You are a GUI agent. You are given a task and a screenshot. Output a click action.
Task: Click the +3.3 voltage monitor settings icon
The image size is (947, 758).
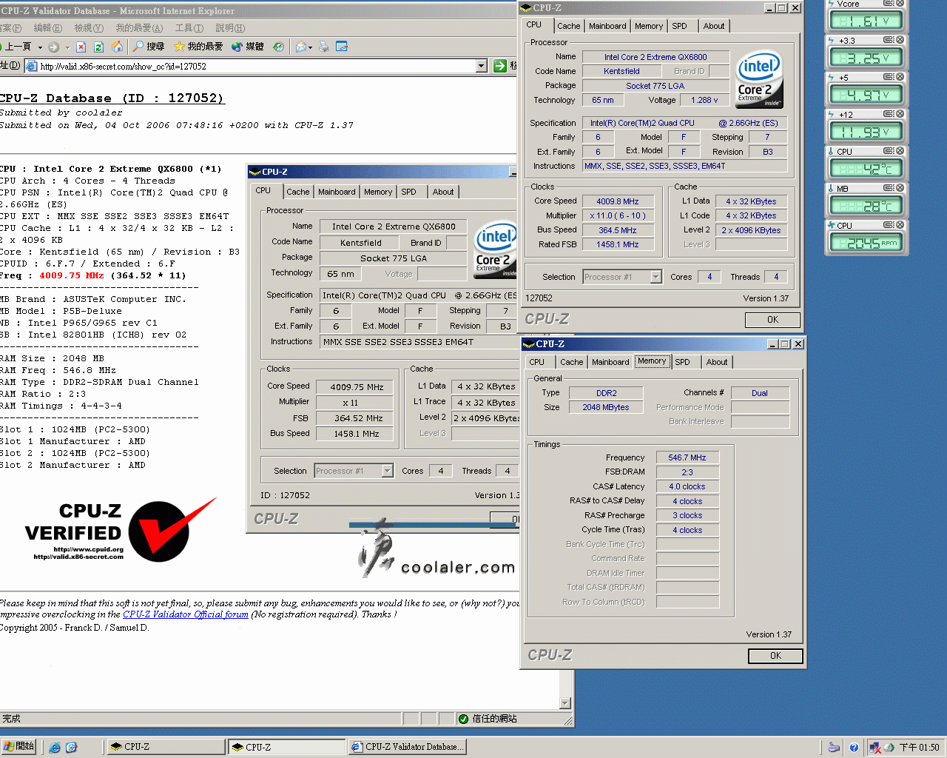(889, 40)
